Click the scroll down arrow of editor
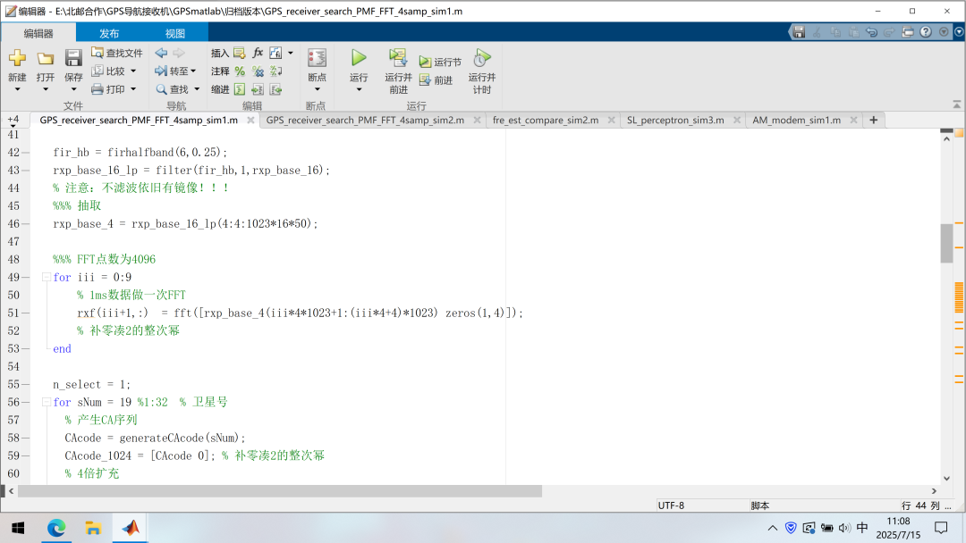The width and height of the screenshot is (966, 543). coord(946,479)
